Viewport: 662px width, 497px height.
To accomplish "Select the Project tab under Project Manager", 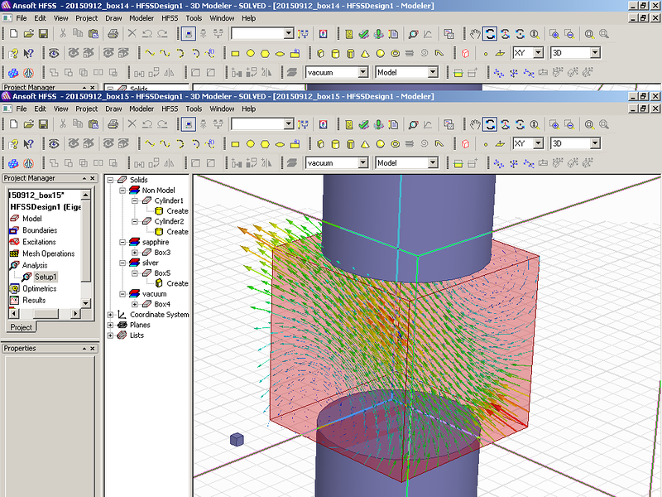I will (21, 327).
